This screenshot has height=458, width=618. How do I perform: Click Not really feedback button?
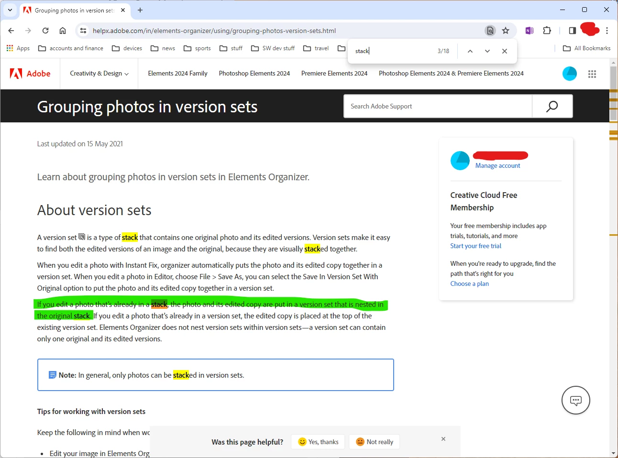click(x=375, y=442)
